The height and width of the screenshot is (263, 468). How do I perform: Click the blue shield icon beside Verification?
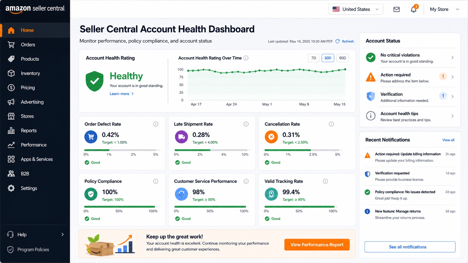click(371, 96)
